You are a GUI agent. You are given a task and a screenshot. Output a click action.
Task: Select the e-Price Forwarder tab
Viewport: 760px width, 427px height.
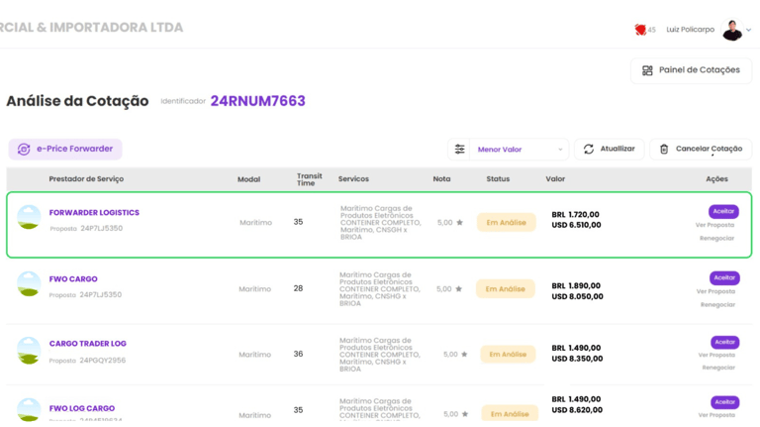(65, 149)
